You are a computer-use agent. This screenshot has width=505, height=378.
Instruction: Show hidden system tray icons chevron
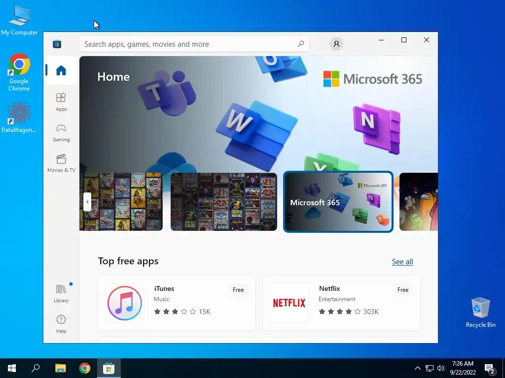coord(417,368)
